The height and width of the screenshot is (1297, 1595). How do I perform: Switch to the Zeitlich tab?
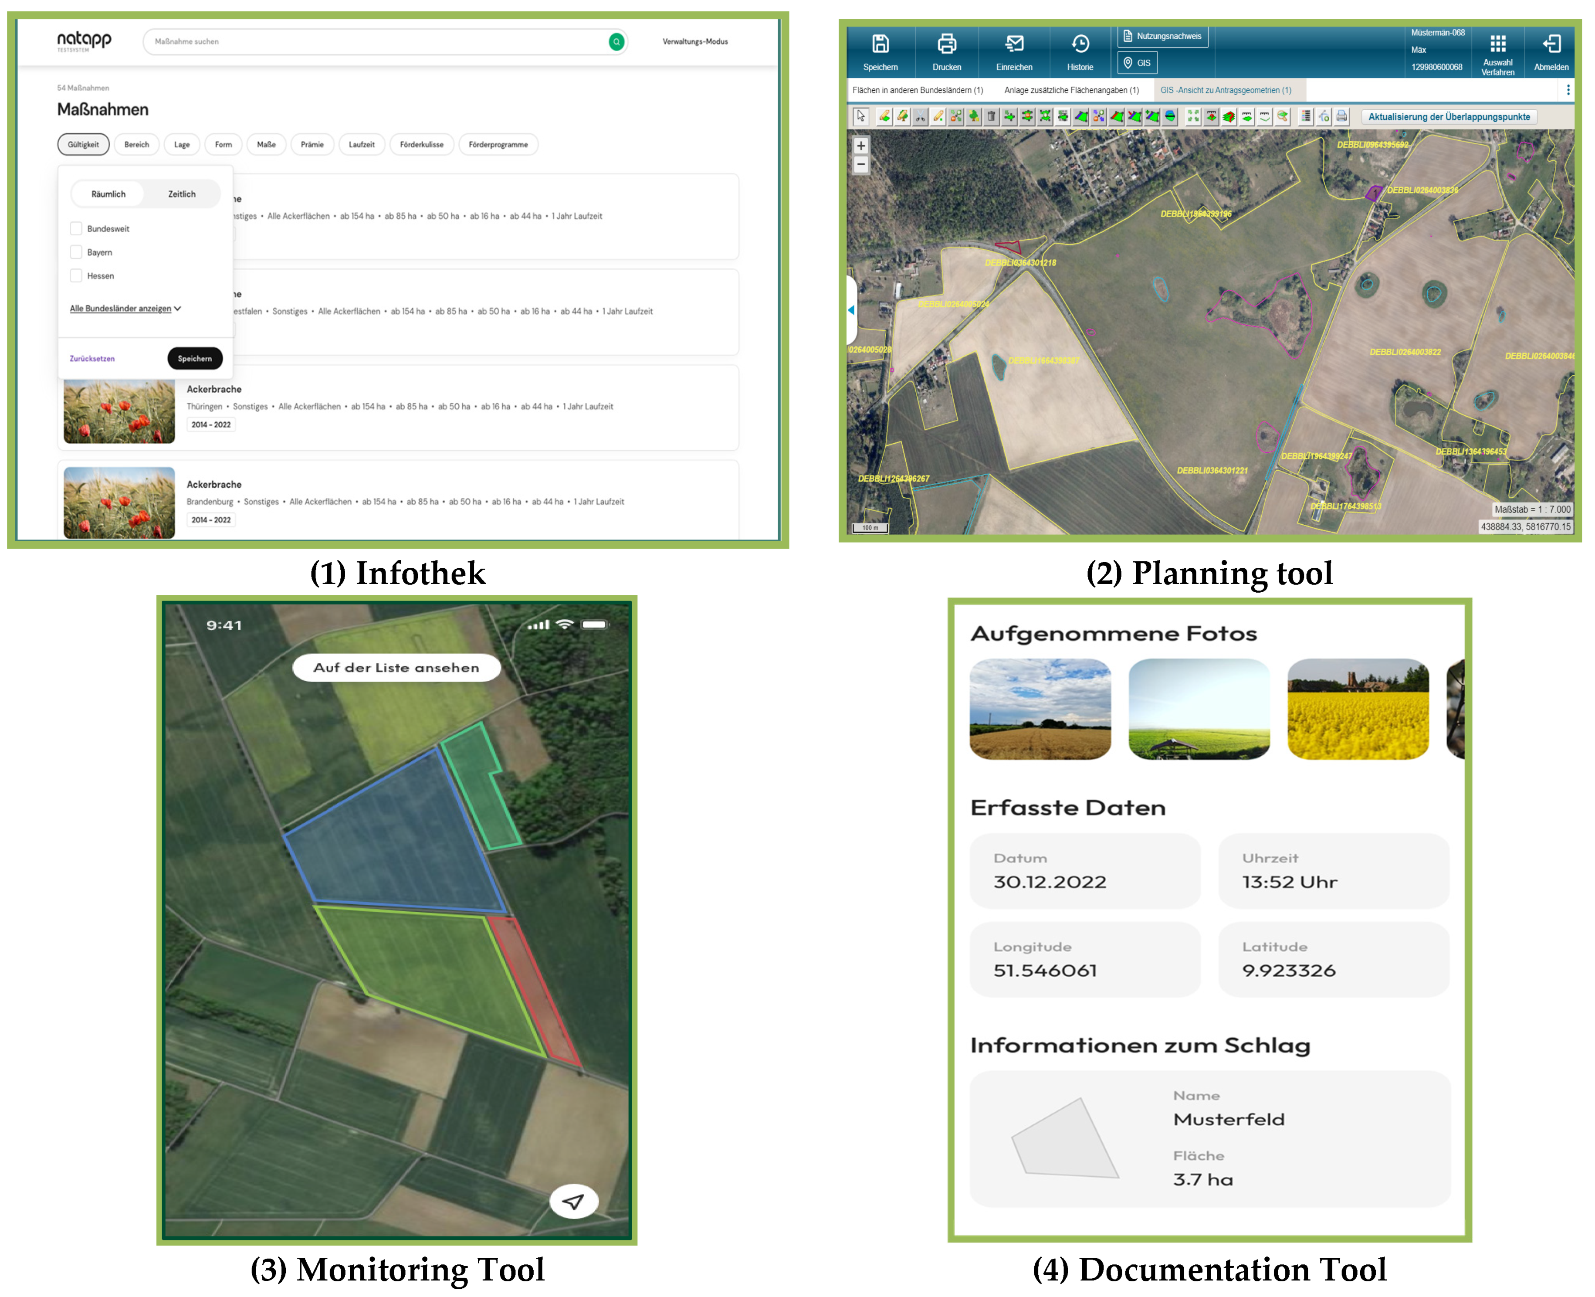click(181, 194)
